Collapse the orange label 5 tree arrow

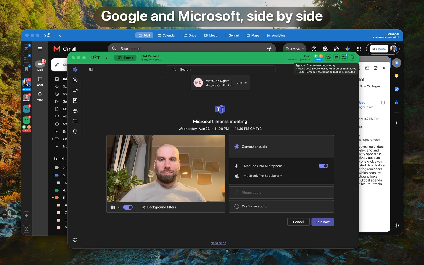pos(53,198)
